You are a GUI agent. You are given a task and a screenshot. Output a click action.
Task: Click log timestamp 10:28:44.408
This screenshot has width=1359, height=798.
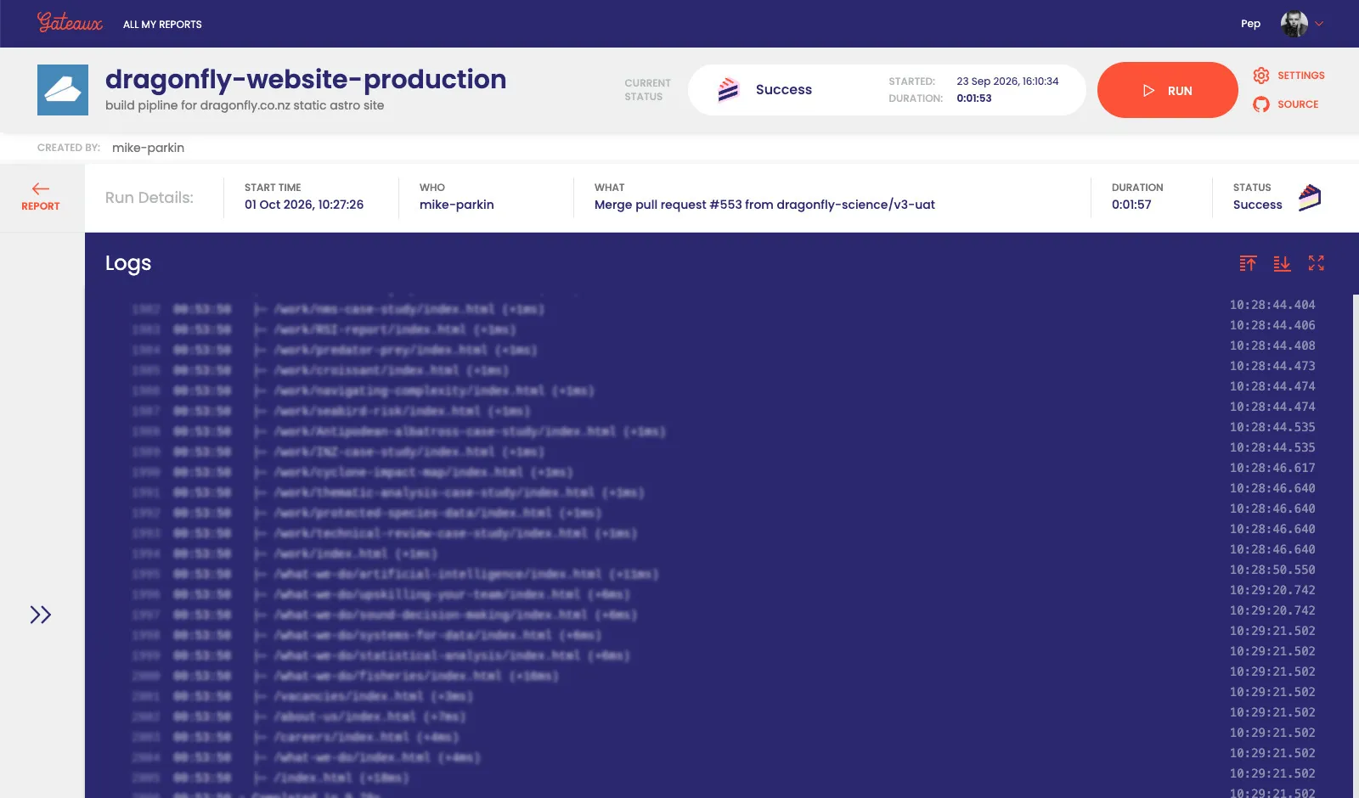pos(1272,346)
